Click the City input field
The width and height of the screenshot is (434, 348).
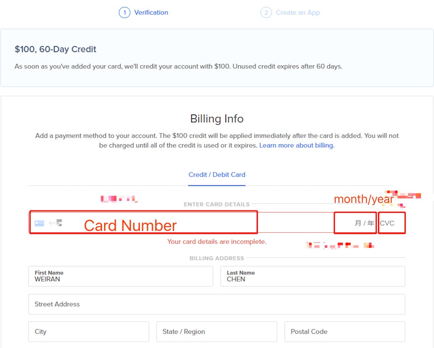[x=88, y=332]
